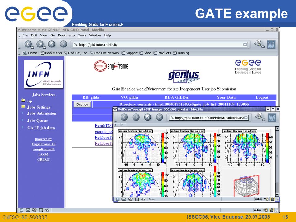The height and width of the screenshot is (222, 296).
Task: Open Composer icon in main window status bar
Action: (34, 210)
